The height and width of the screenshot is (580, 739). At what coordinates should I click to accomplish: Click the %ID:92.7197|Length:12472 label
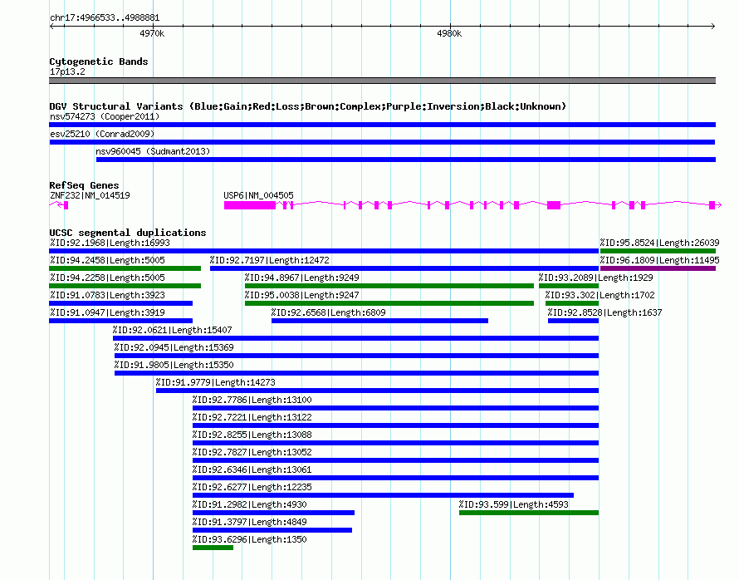pyautogui.click(x=270, y=260)
